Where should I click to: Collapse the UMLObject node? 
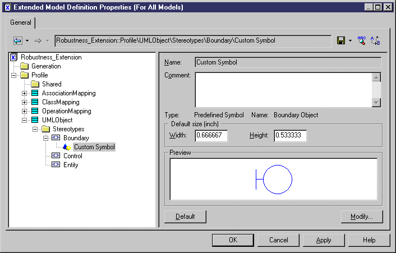[24, 120]
